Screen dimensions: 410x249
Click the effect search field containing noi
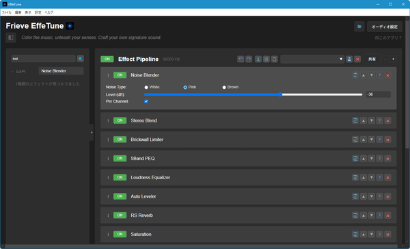[43, 59]
